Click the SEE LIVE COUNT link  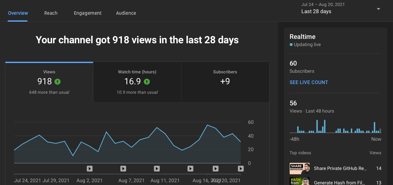coord(309,82)
